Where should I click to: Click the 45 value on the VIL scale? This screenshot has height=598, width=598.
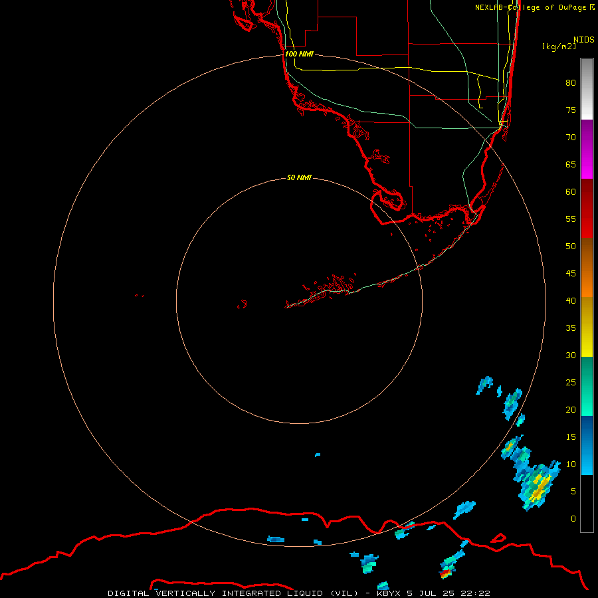pos(571,274)
